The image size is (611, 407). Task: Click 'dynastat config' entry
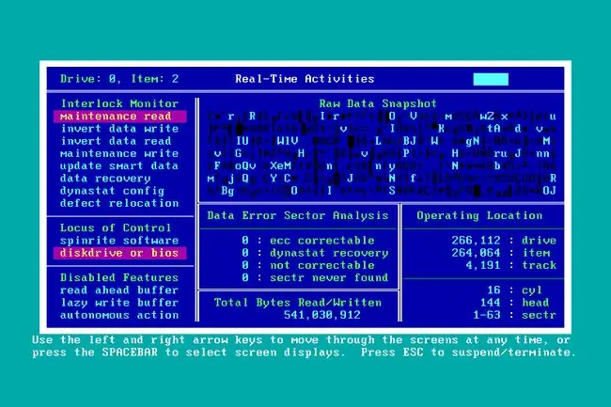pos(112,191)
